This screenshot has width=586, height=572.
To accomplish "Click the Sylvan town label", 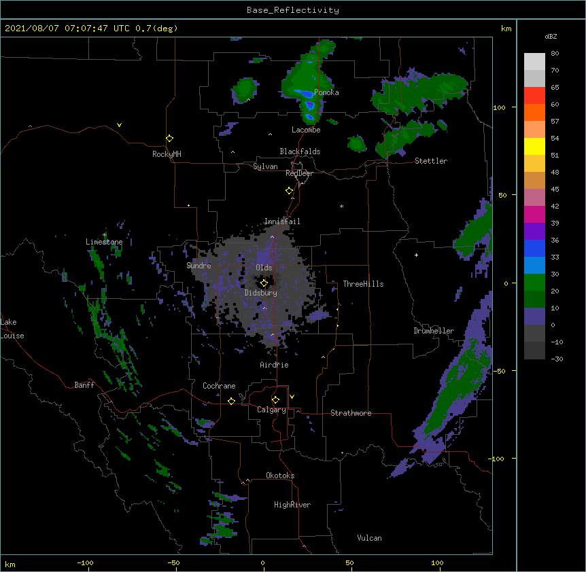I will (x=265, y=166).
